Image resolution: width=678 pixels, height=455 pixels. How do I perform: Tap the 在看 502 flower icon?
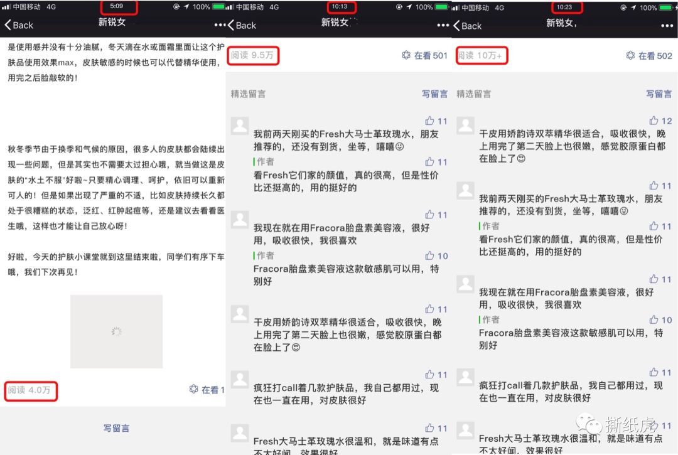click(x=630, y=55)
